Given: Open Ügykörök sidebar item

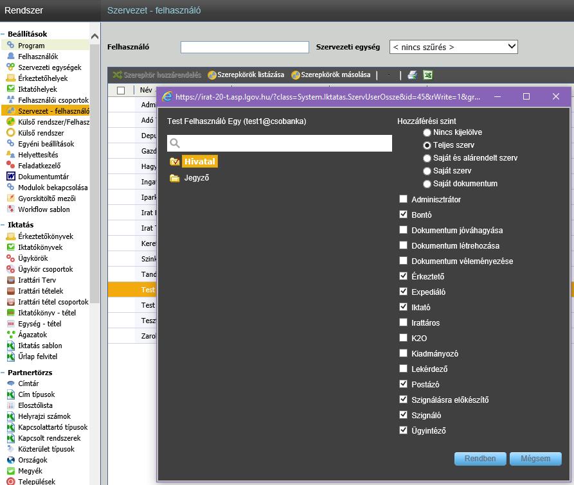Looking at the screenshot, I should (33, 258).
